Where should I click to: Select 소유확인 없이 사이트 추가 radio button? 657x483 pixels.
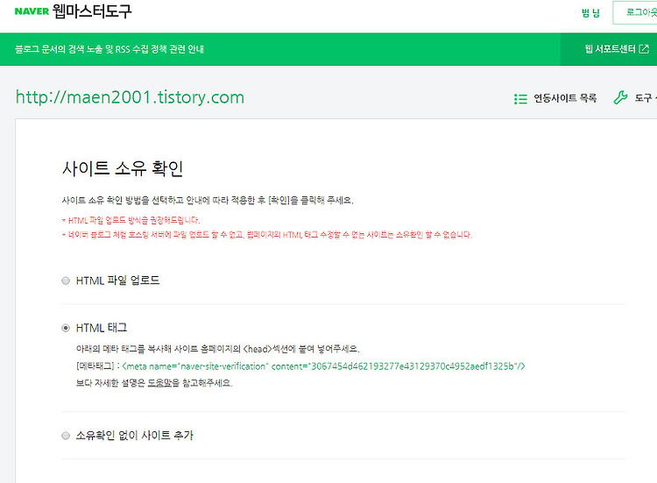tap(66, 436)
